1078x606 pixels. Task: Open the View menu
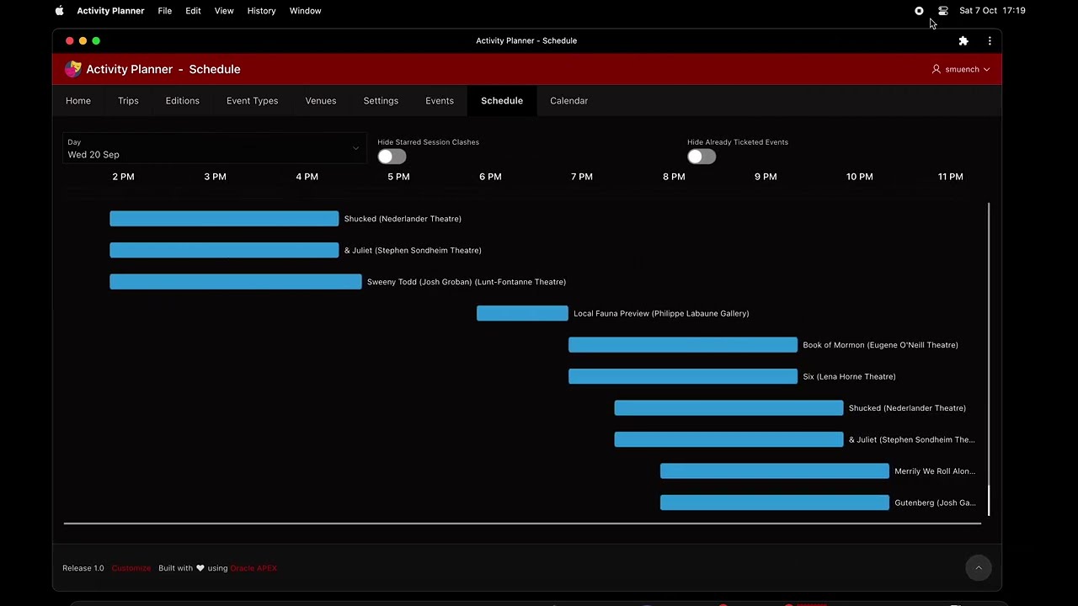224,11
